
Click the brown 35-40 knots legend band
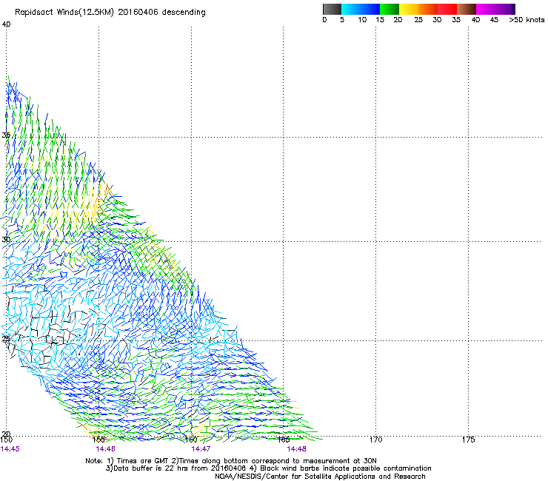point(467,9)
